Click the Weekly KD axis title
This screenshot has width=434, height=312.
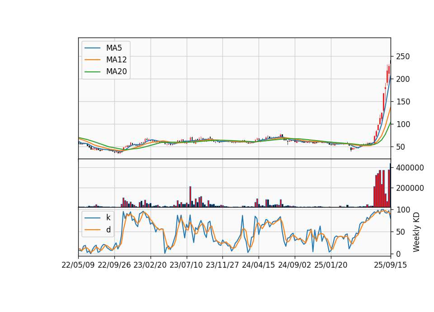coord(416,232)
